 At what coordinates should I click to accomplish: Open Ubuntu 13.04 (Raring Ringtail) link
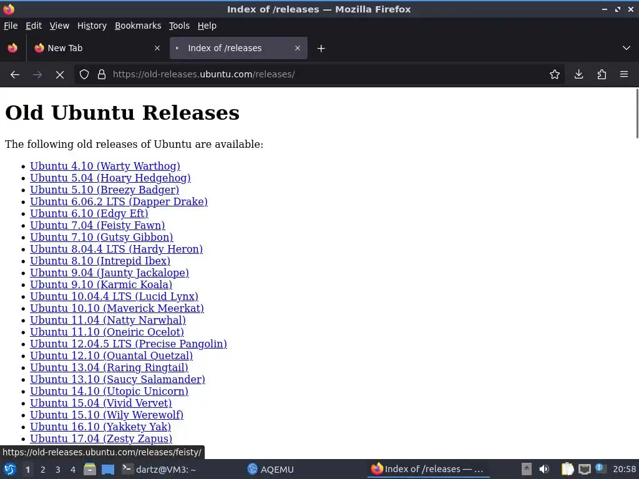[x=109, y=367]
